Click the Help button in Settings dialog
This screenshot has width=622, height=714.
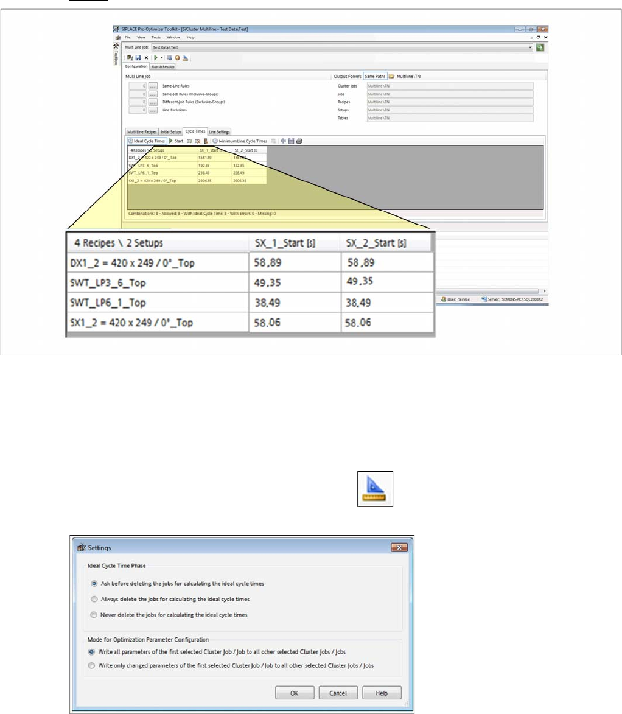tap(382, 693)
